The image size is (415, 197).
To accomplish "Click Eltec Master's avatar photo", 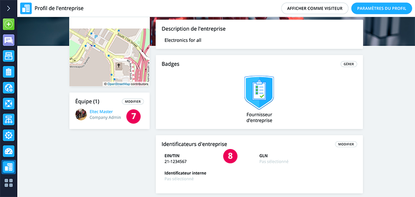I will tap(81, 114).
